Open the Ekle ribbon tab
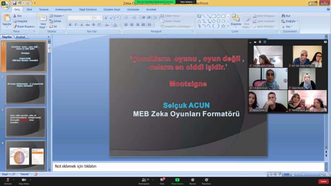This screenshot has width=331, height=186. [x=29, y=9]
